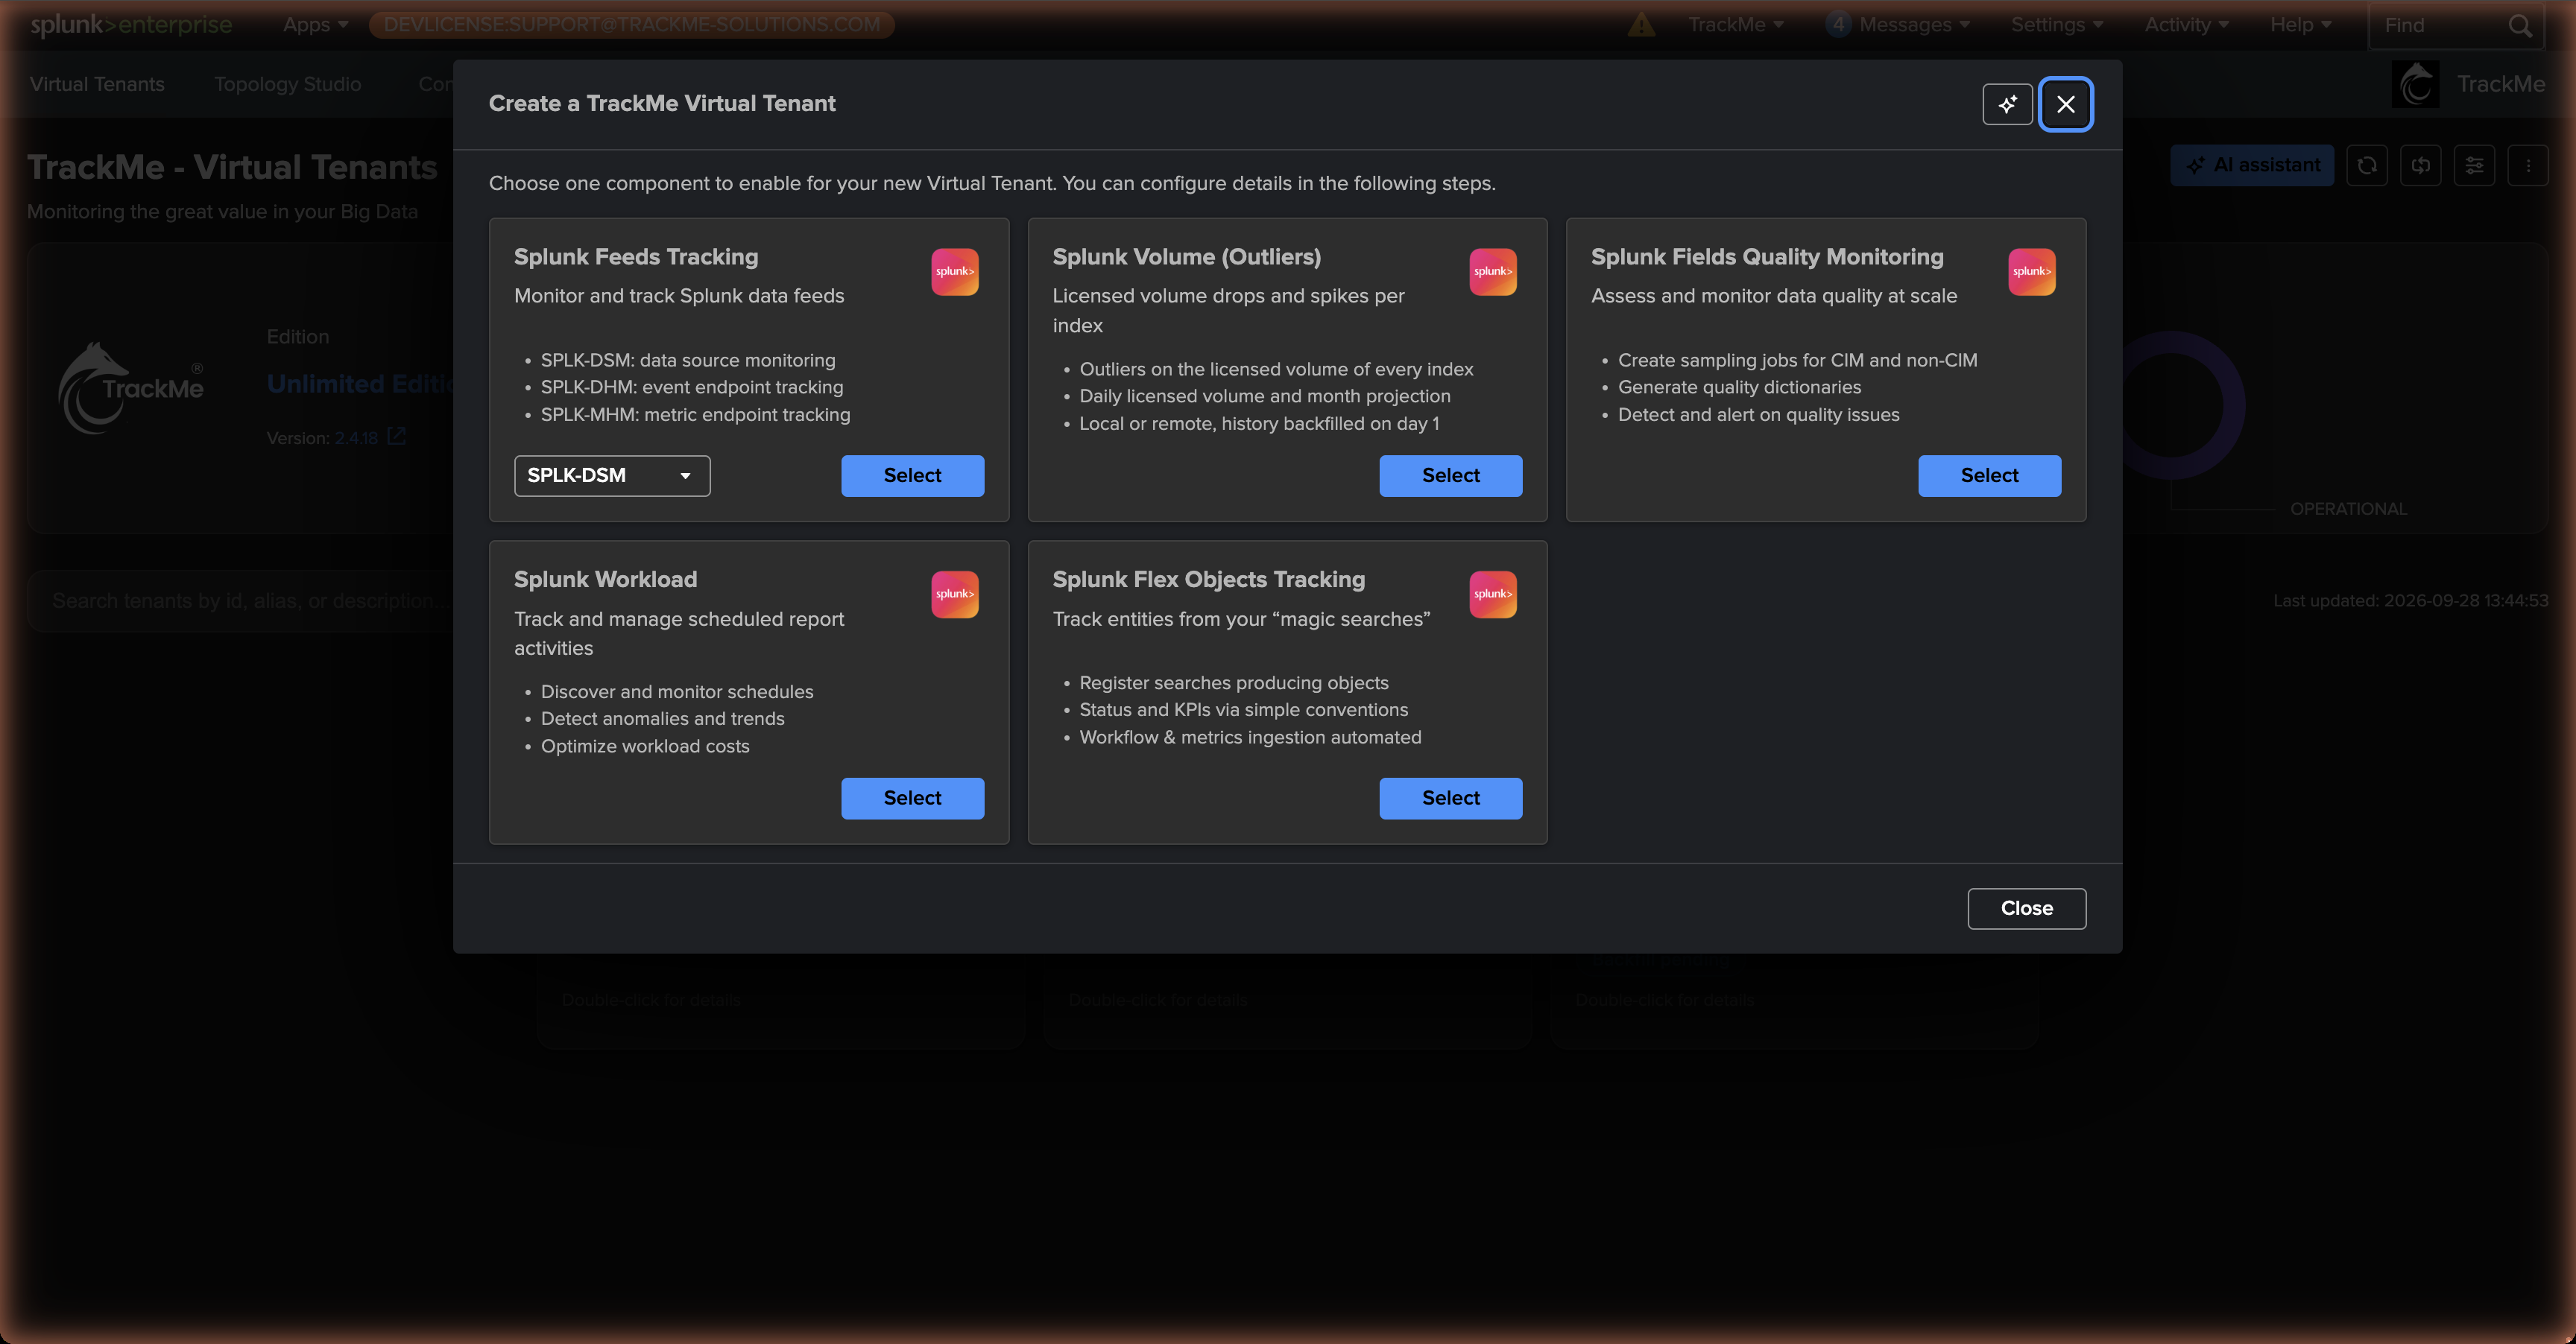Select the Splunk Feeds Tracking component

(912, 475)
